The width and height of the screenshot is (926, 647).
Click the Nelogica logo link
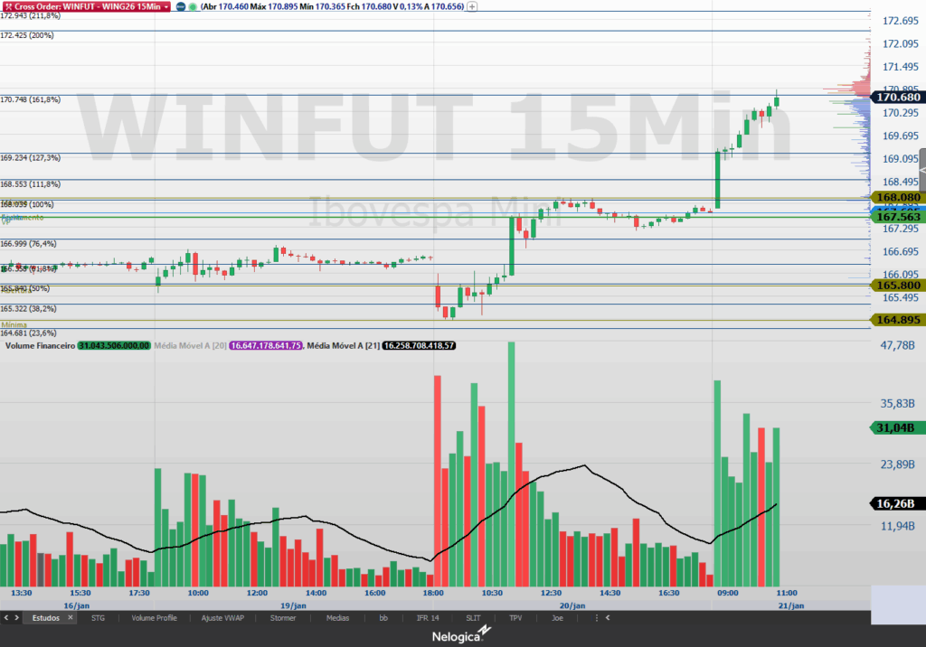coord(463,634)
